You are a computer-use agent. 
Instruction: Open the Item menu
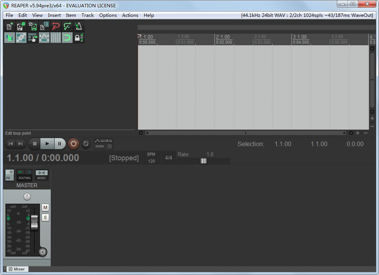tap(71, 15)
